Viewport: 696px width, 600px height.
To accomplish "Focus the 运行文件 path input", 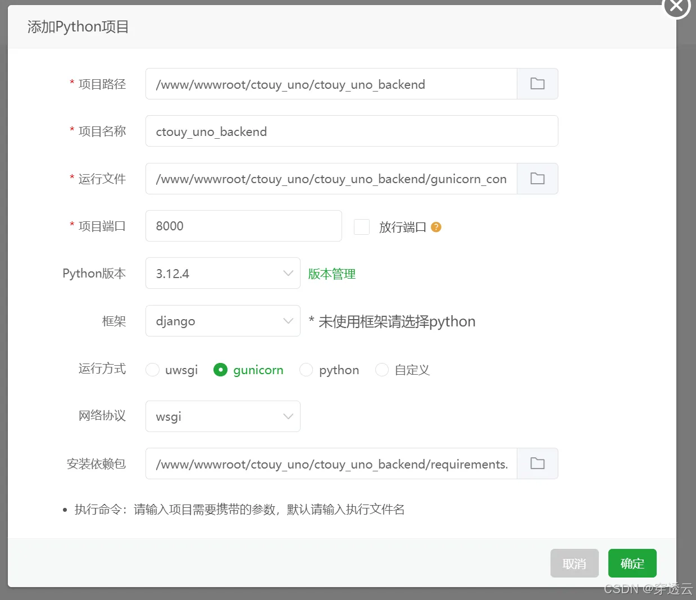I will (x=331, y=179).
